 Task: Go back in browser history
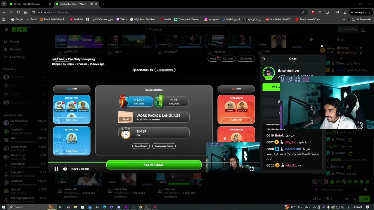tap(4, 12)
